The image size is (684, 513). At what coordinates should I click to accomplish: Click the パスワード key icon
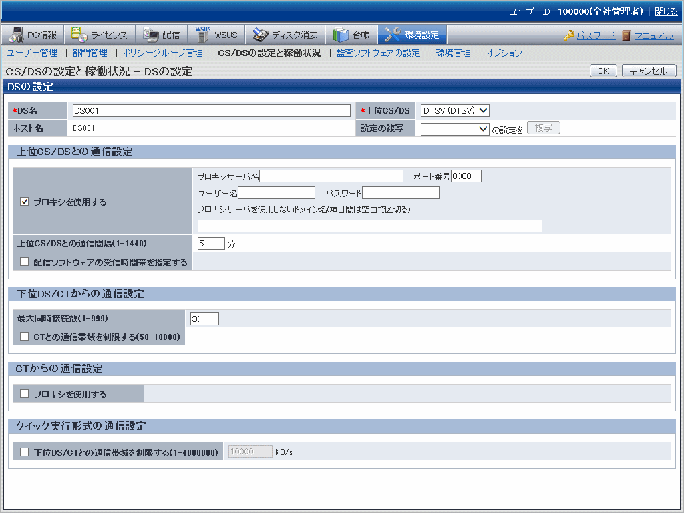point(569,35)
